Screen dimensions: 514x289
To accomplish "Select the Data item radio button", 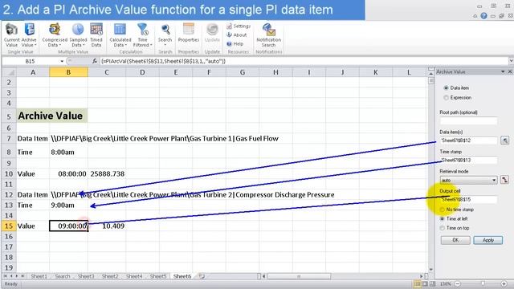I will click(x=446, y=88).
